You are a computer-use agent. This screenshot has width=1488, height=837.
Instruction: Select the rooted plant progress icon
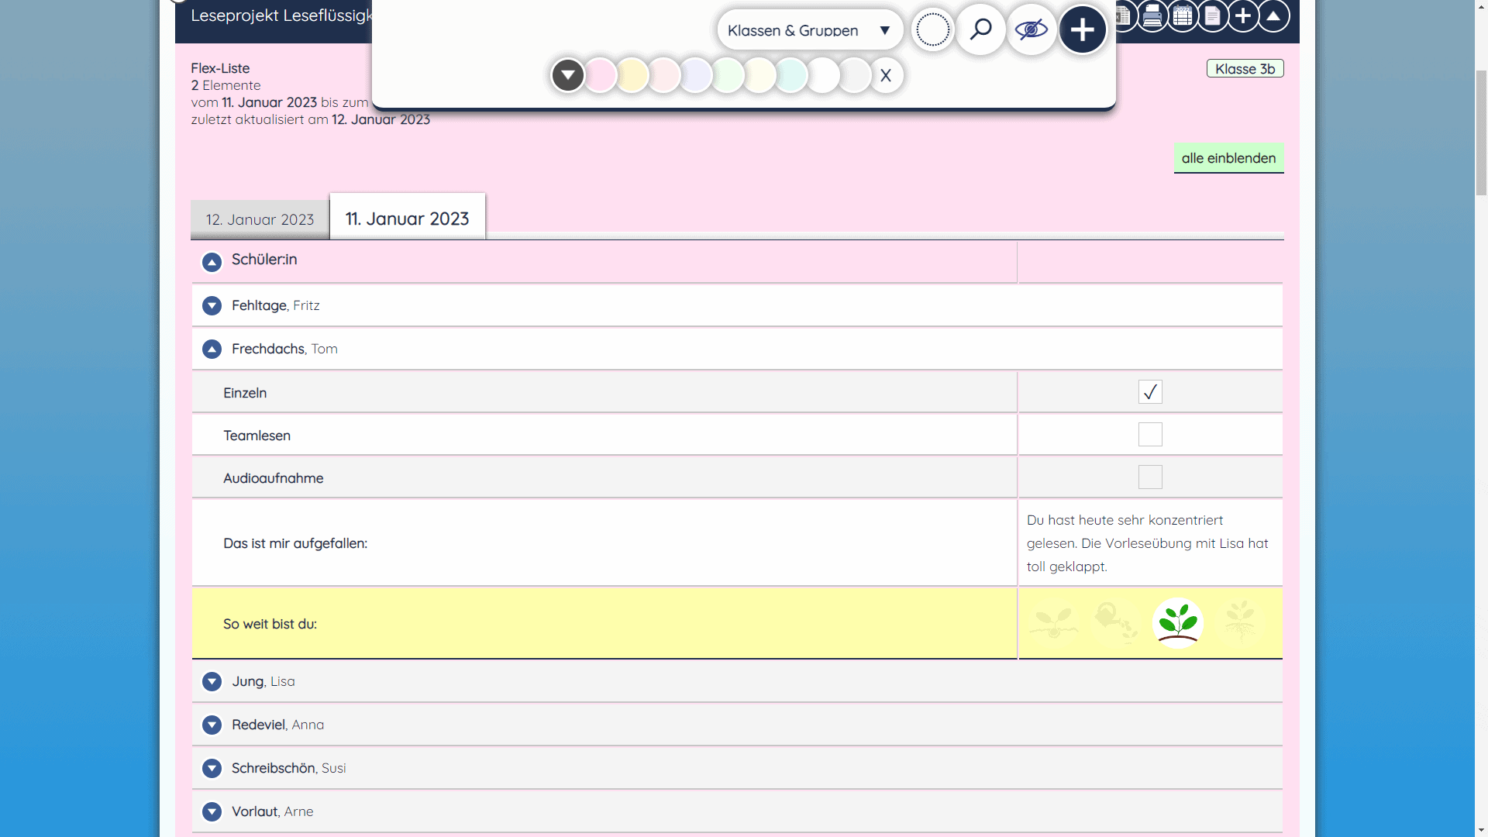pyautogui.click(x=1240, y=623)
